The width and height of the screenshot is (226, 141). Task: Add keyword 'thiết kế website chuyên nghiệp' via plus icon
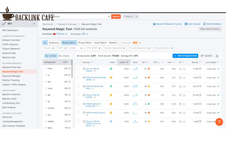(x=84, y=78)
